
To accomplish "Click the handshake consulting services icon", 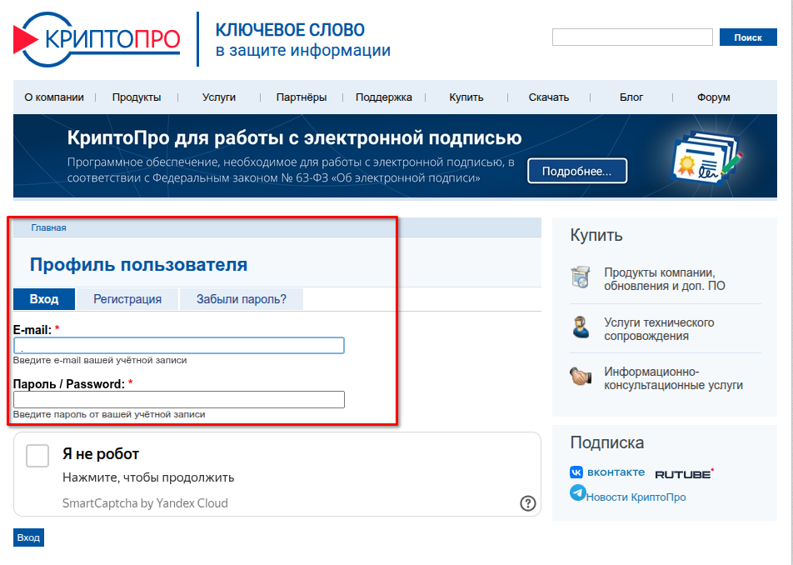I will (581, 377).
